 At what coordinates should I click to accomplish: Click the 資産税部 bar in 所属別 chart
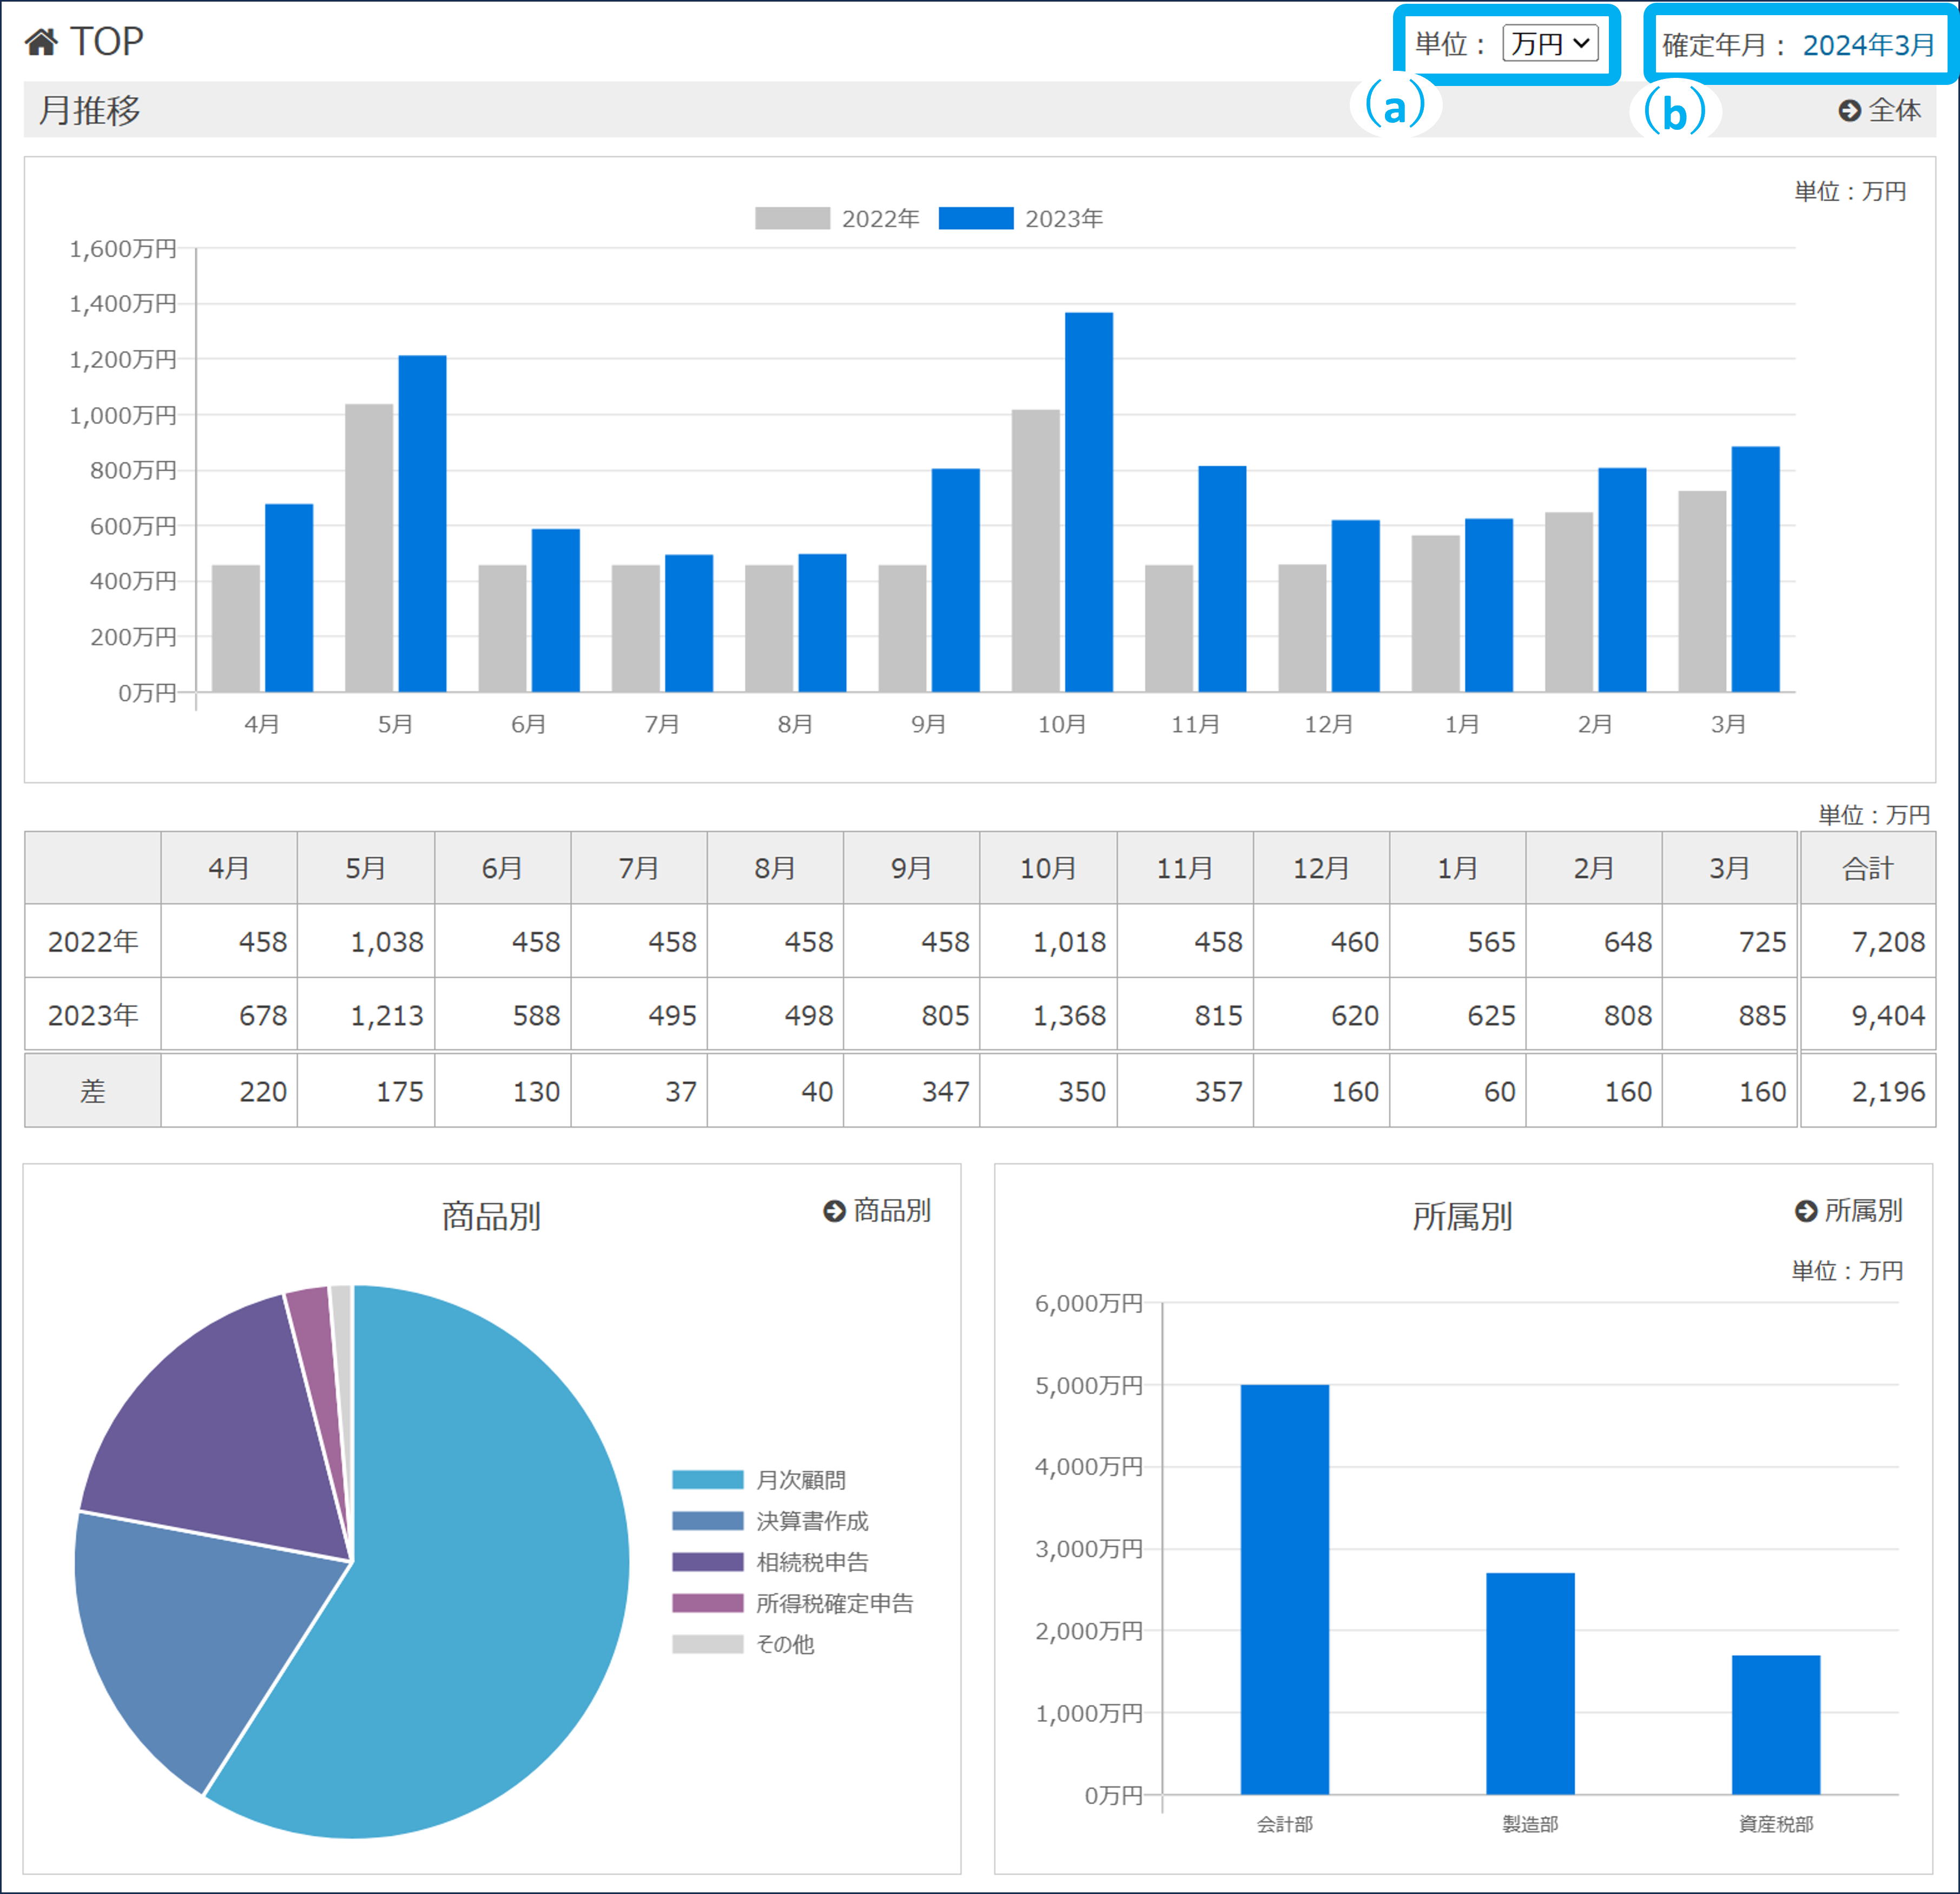pos(1775,1724)
